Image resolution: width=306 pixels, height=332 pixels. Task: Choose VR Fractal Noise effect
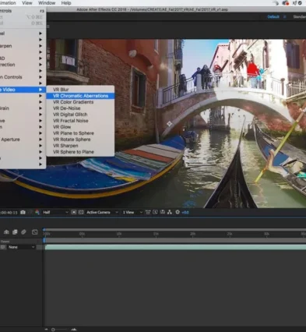pyautogui.click(x=80, y=121)
